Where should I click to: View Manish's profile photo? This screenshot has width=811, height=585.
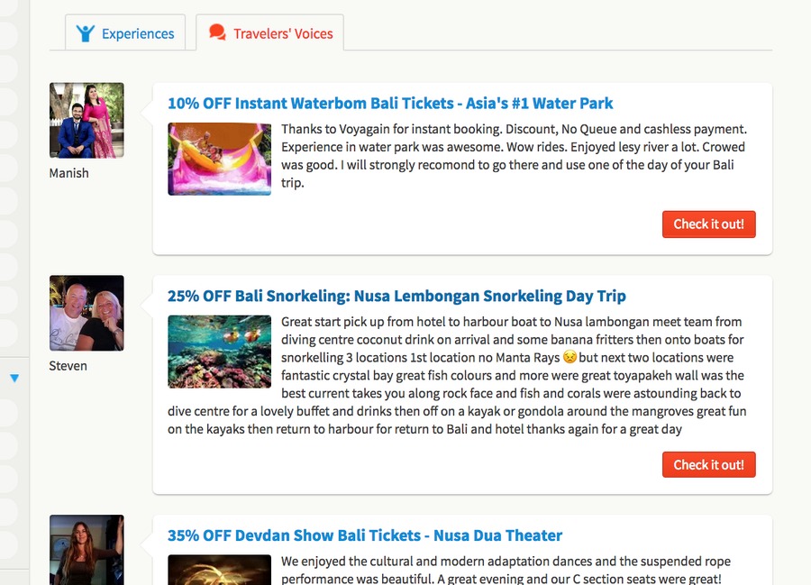[87, 120]
